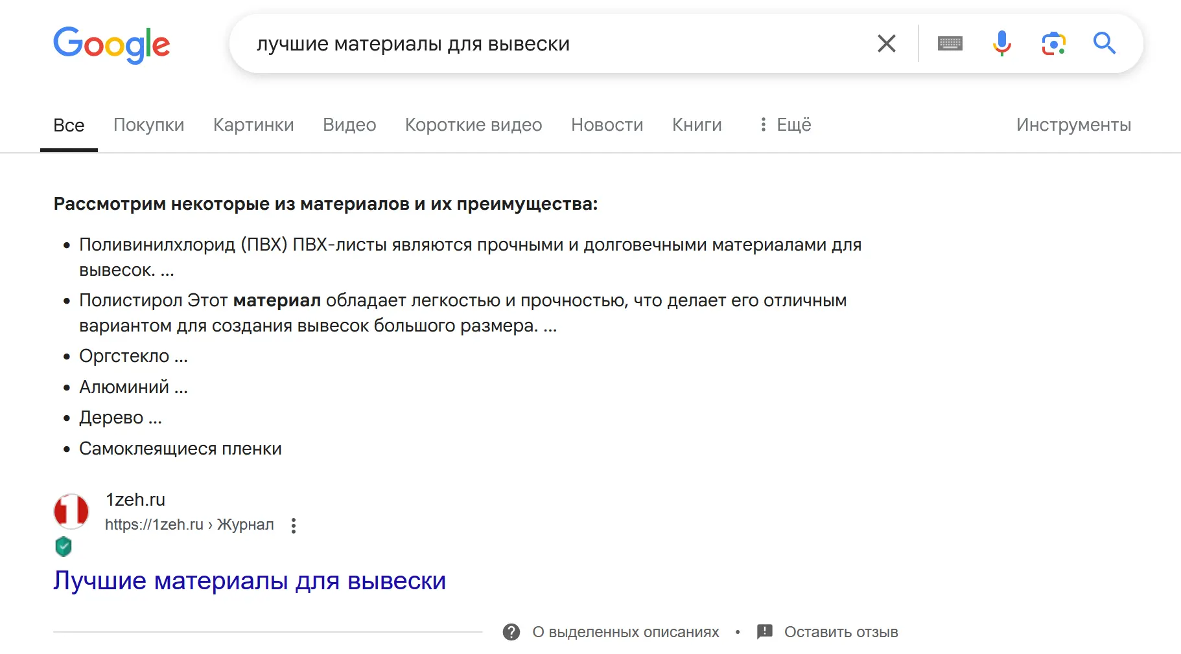Click the feedback flag icon beside Оставить отзыв

[x=765, y=631]
